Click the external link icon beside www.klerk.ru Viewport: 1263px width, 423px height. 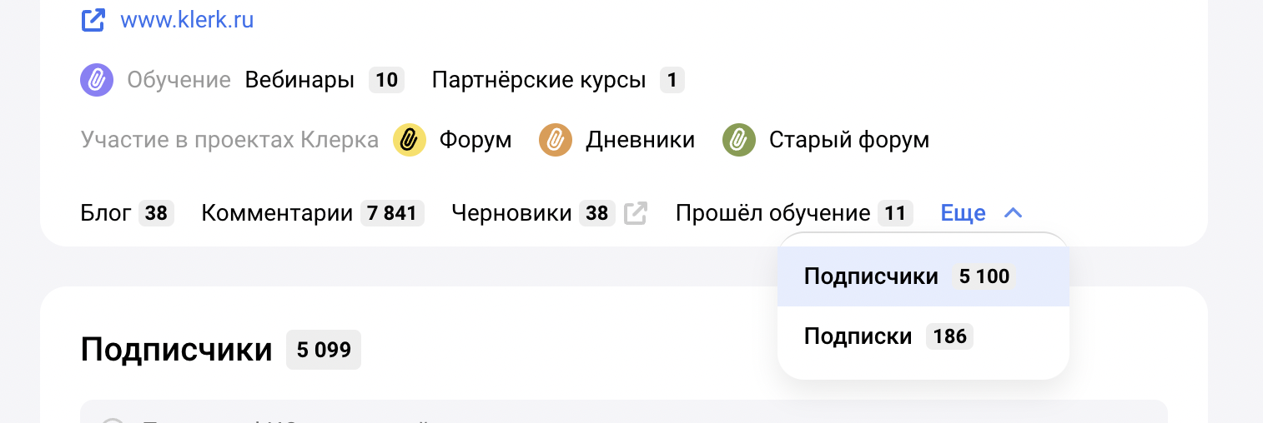tap(93, 20)
